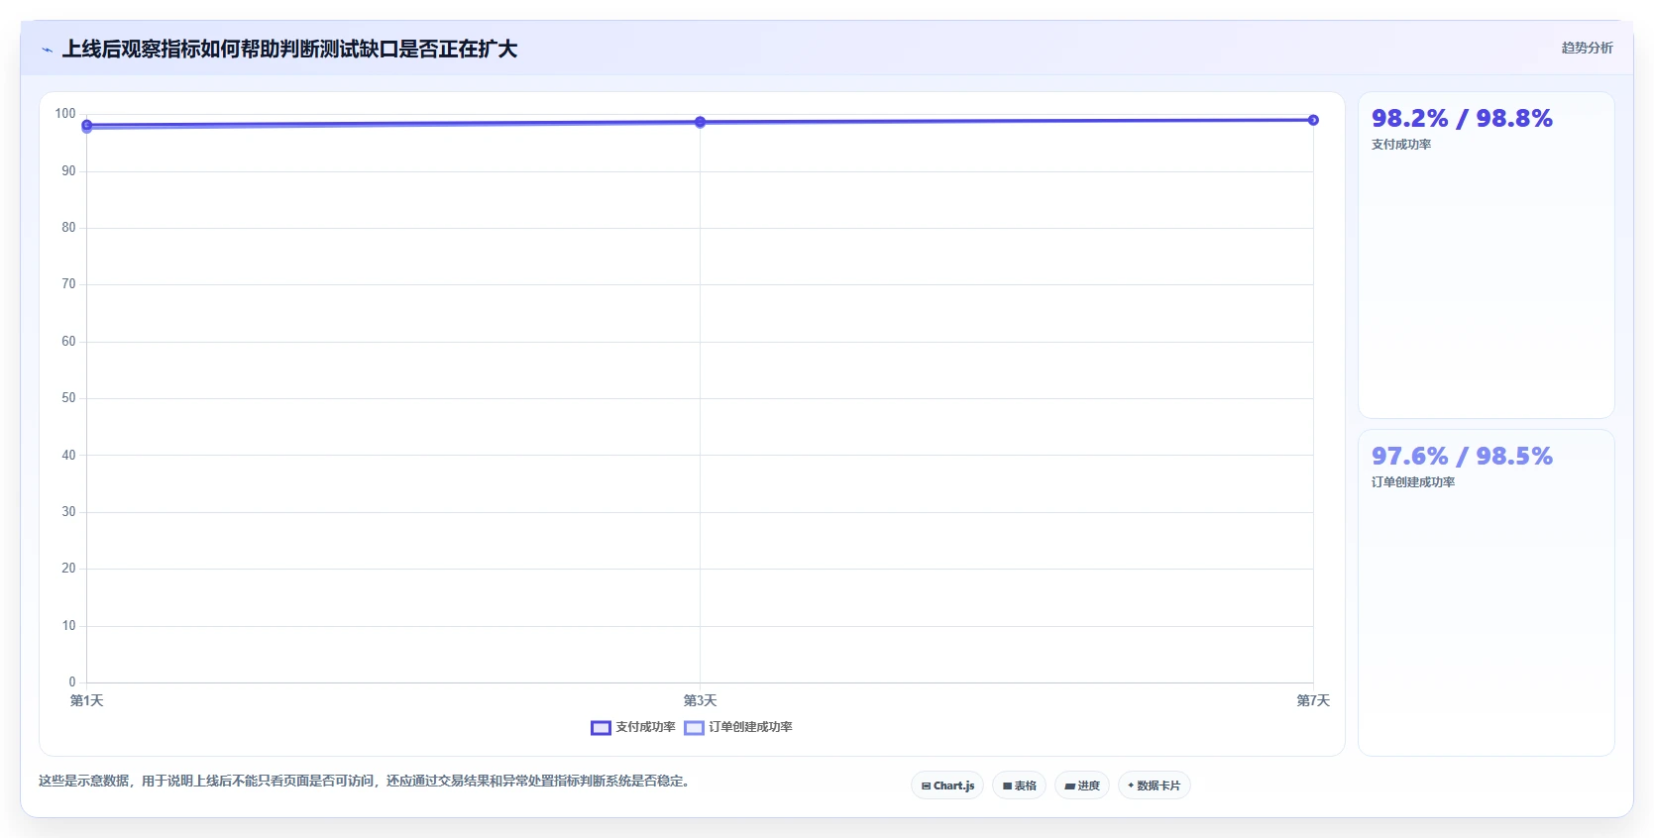Click the 100 y-axis label
The image size is (1654, 838).
click(x=65, y=114)
